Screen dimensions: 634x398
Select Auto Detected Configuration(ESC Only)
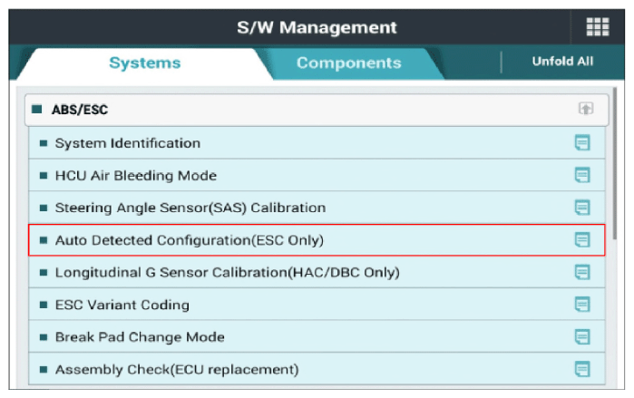[317, 240]
